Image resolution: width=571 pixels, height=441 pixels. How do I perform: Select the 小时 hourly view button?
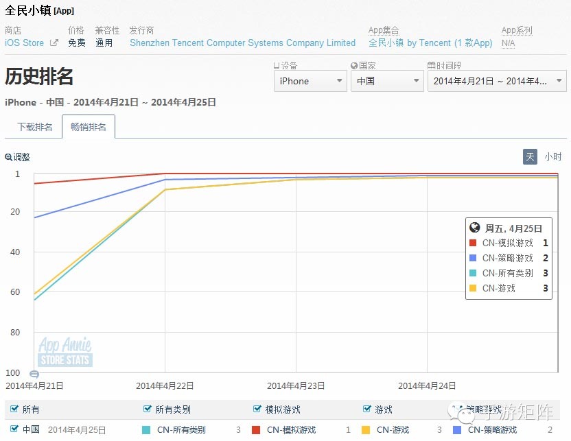coord(552,157)
